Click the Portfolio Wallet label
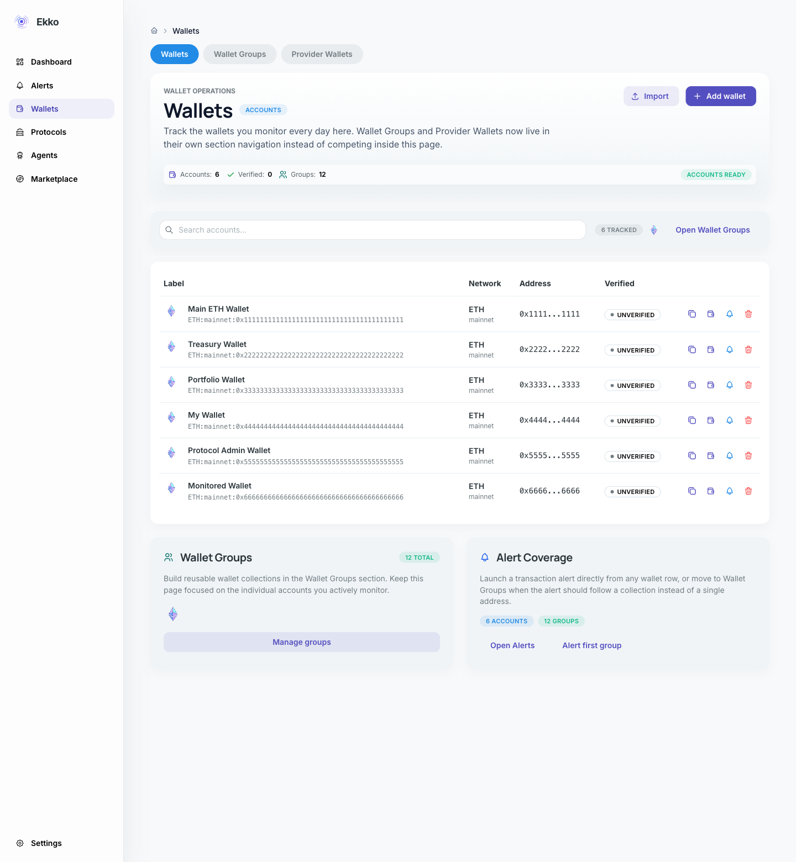The width and height of the screenshot is (796, 862). (216, 380)
